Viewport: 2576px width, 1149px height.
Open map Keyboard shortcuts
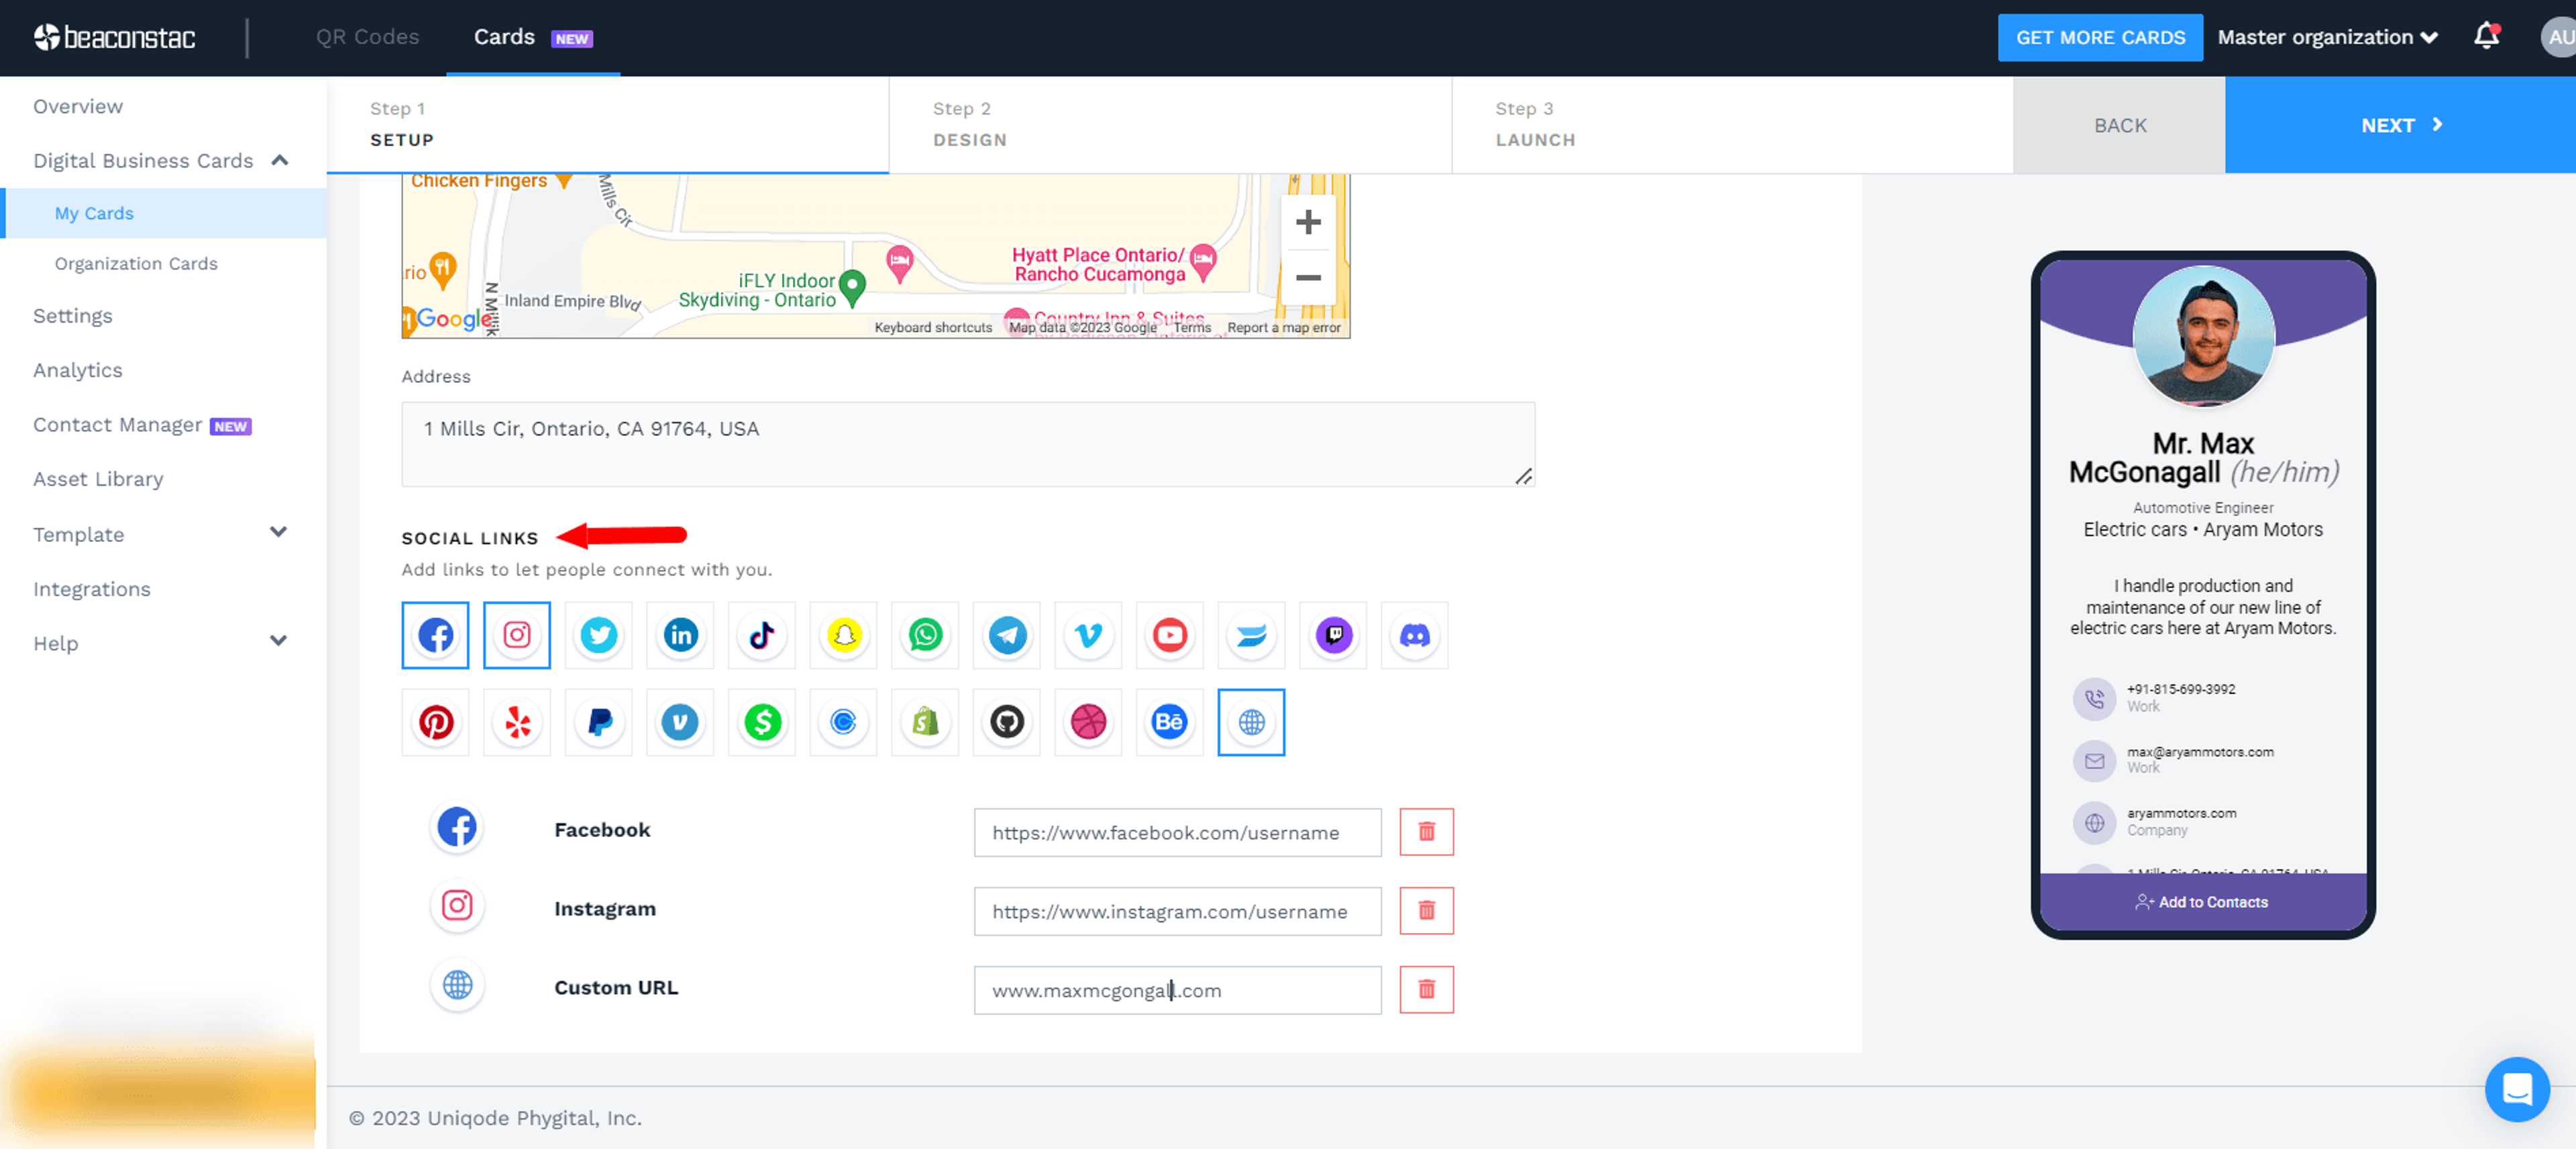point(933,328)
